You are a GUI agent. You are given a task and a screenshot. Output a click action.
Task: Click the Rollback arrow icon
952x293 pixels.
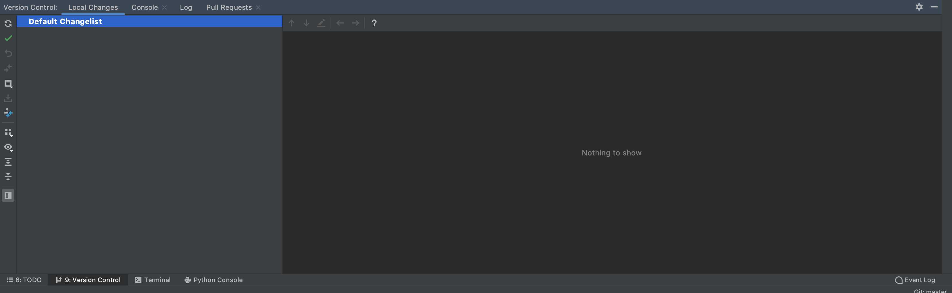click(x=8, y=53)
